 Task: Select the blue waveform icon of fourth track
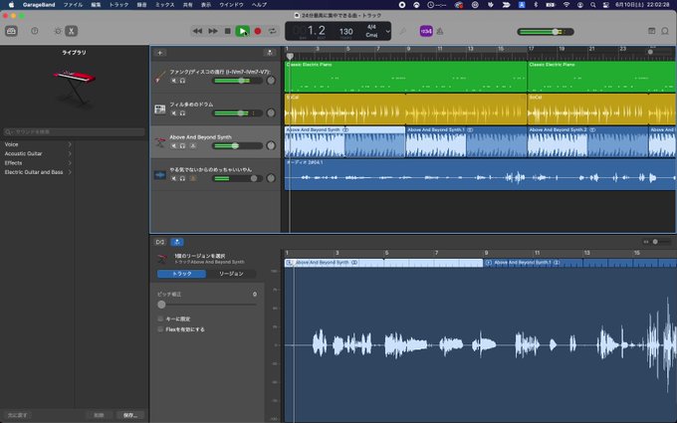(x=160, y=175)
